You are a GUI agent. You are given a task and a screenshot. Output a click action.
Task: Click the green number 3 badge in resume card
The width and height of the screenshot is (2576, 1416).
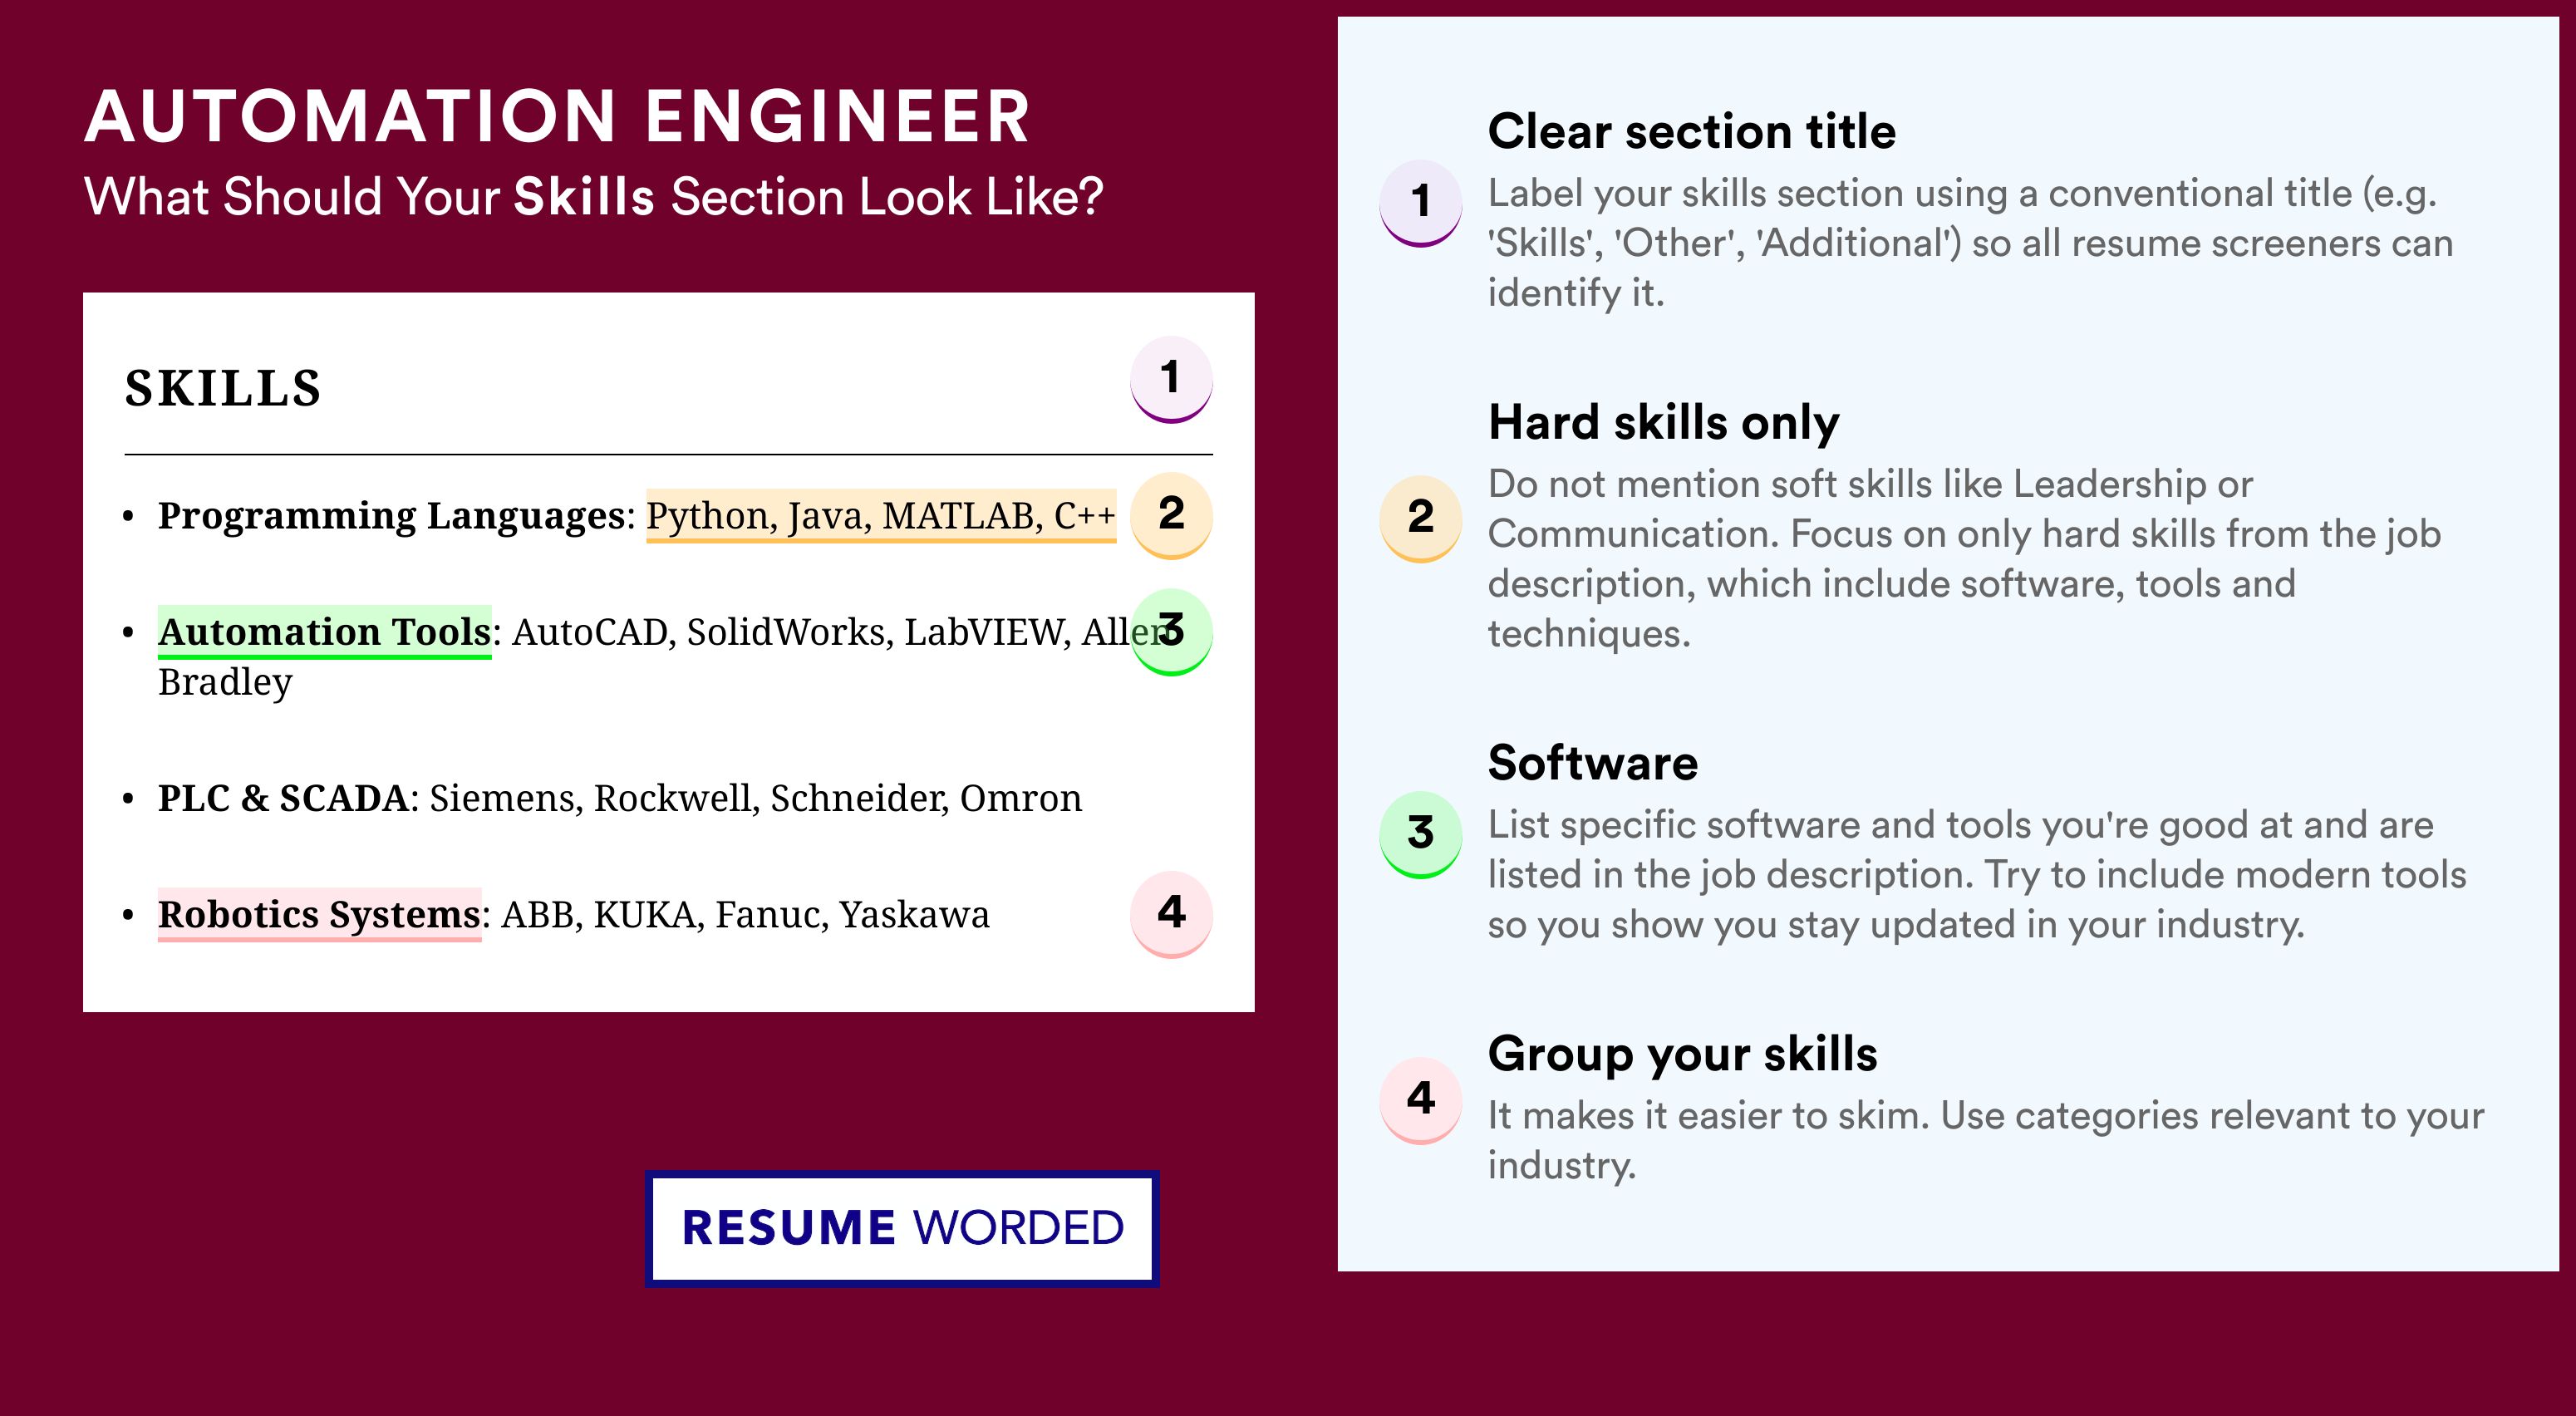pos(1171,632)
